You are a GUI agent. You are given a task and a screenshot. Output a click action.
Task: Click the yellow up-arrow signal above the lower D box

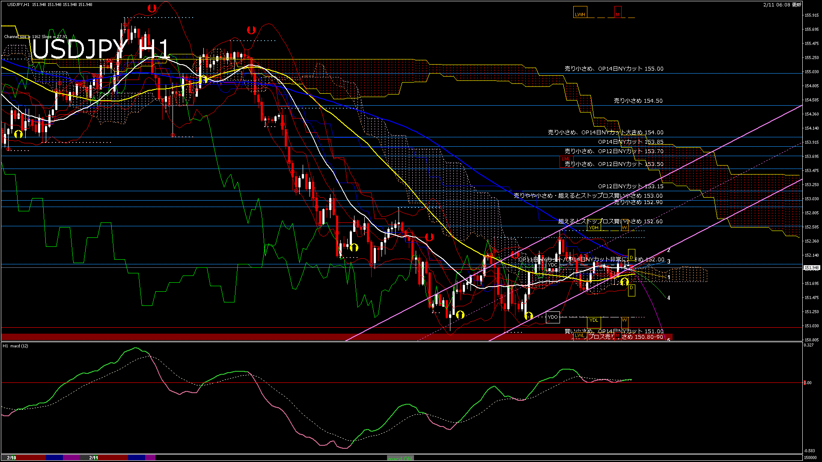[x=624, y=281]
